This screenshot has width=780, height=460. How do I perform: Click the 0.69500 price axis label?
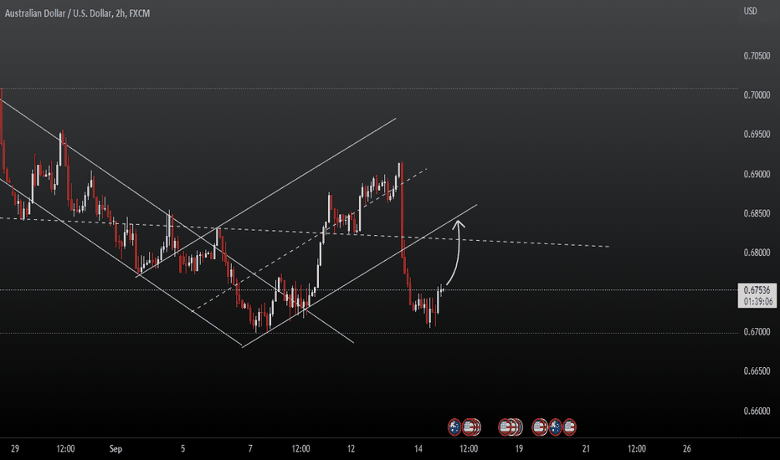point(757,135)
